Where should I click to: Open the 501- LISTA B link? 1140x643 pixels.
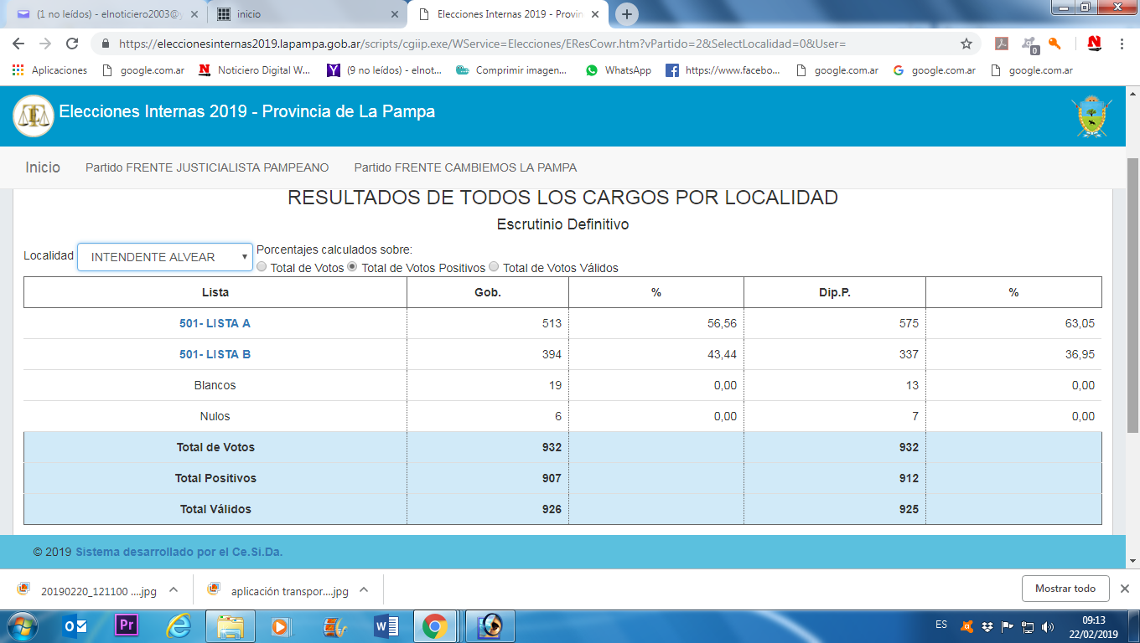[x=215, y=354]
